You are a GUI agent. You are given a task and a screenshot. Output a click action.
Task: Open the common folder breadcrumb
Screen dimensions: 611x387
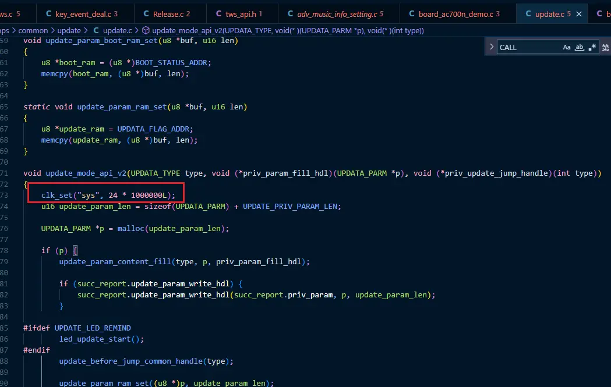(x=33, y=30)
